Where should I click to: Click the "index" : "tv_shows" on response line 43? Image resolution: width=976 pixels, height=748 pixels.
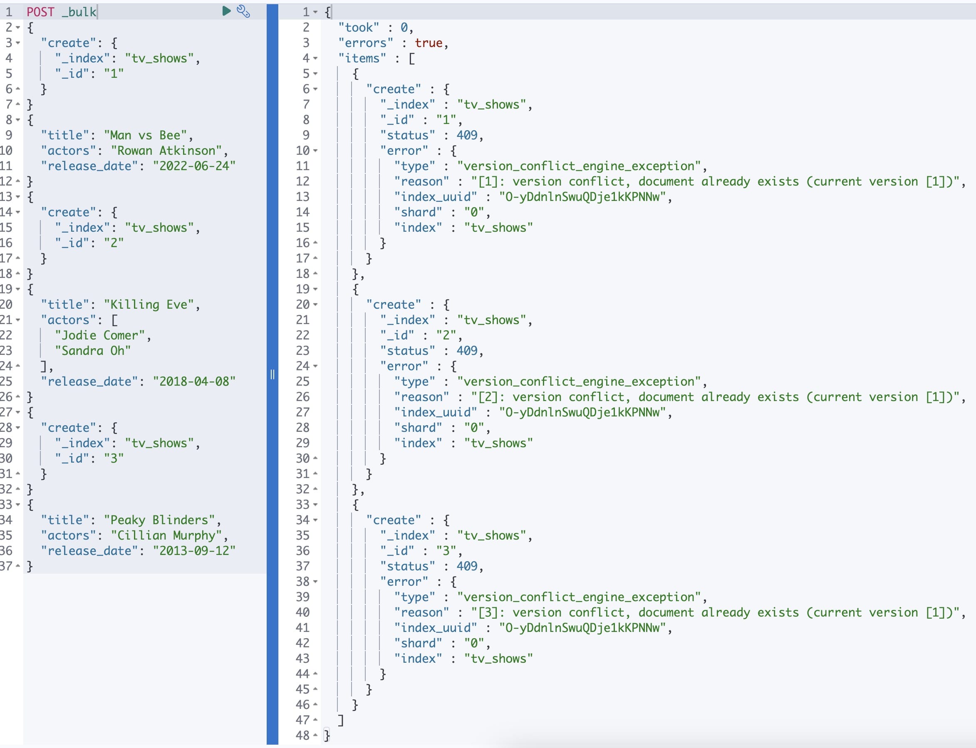point(463,659)
